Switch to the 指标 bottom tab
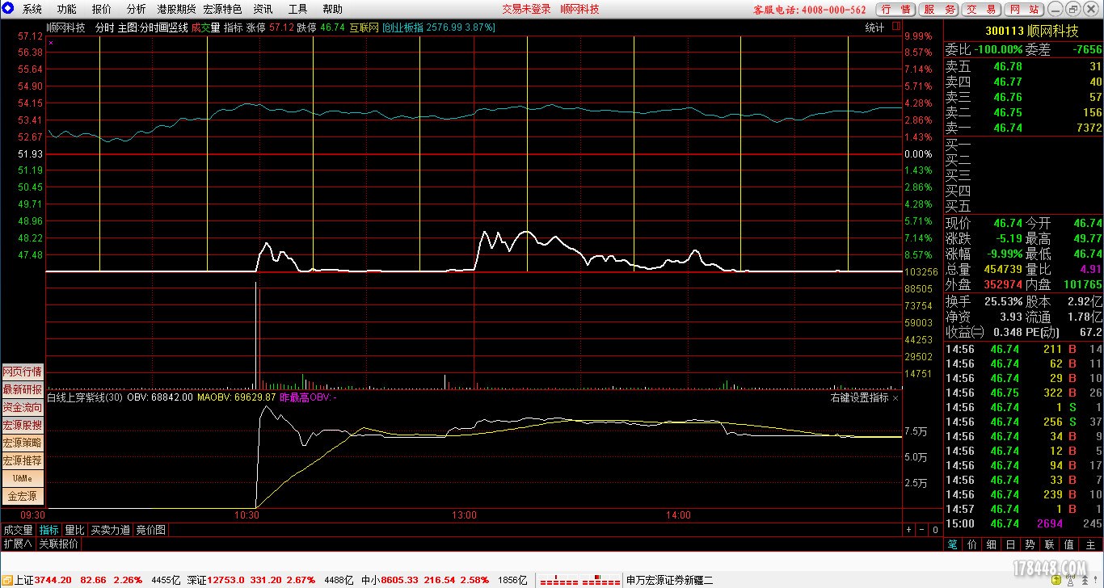1104x588 pixels. point(49,530)
